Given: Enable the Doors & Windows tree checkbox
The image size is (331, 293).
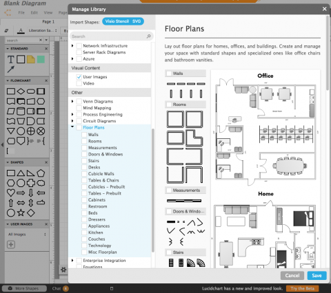Looking at the screenshot, I should coord(84,154).
